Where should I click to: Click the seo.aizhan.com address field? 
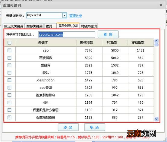(67, 34)
